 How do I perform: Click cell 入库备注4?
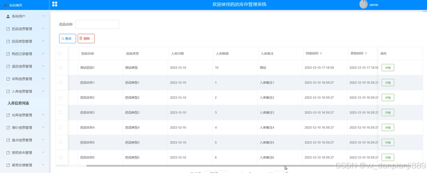[x=267, y=128]
